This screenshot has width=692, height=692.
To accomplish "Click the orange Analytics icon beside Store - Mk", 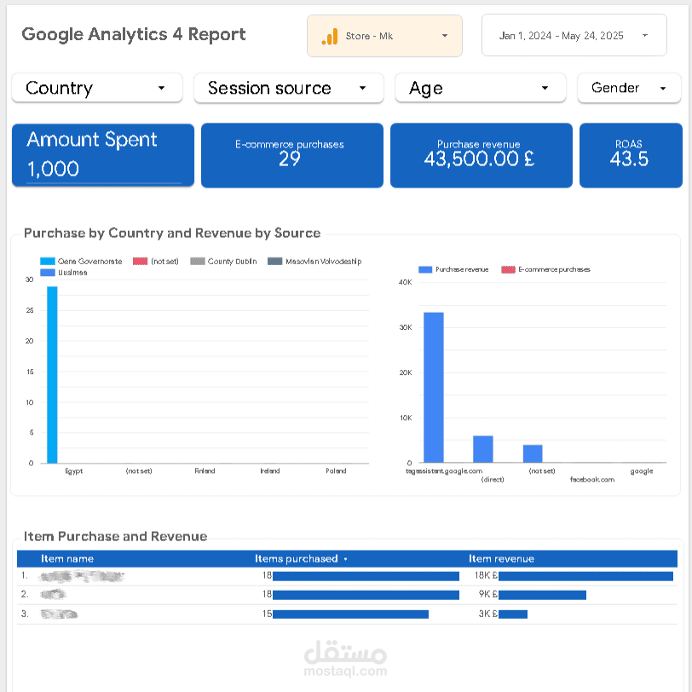I will click(330, 36).
